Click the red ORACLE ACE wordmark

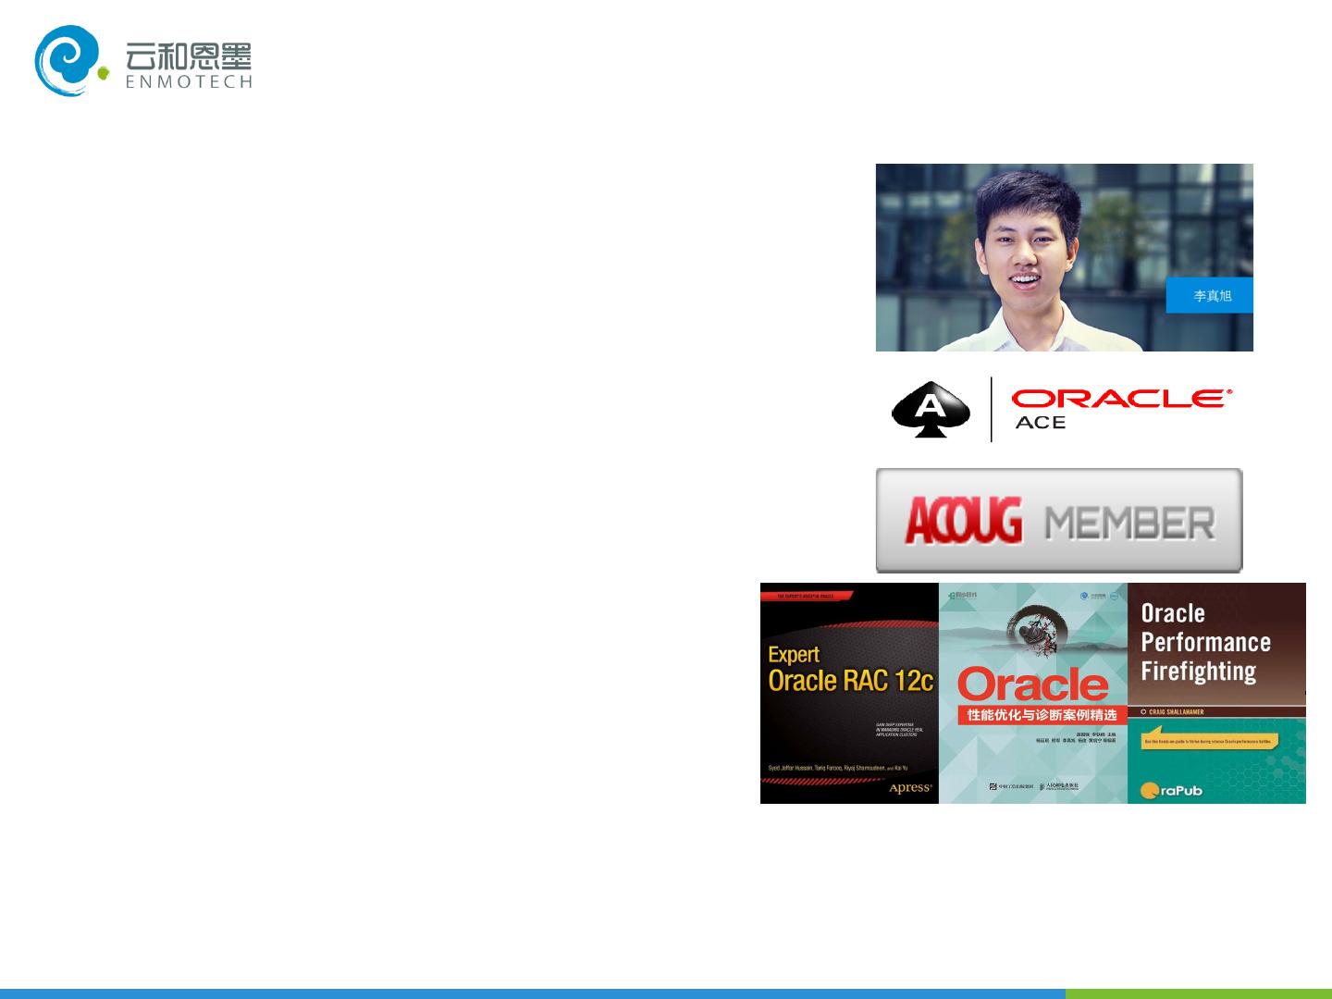coord(1121,408)
